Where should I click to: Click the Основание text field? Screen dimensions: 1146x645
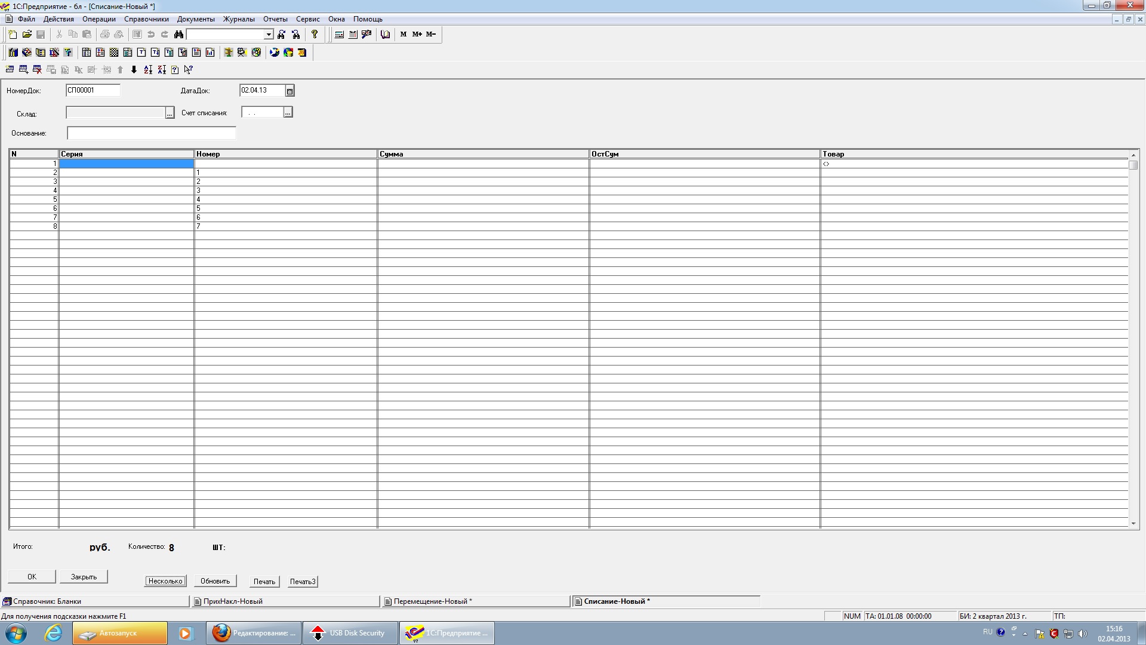click(152, 133)
